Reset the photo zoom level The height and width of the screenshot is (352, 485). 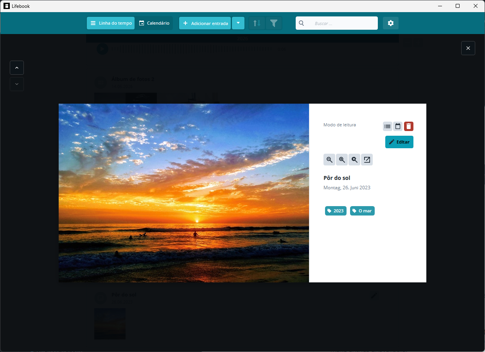pyautogui.click(x=354, y=160)
